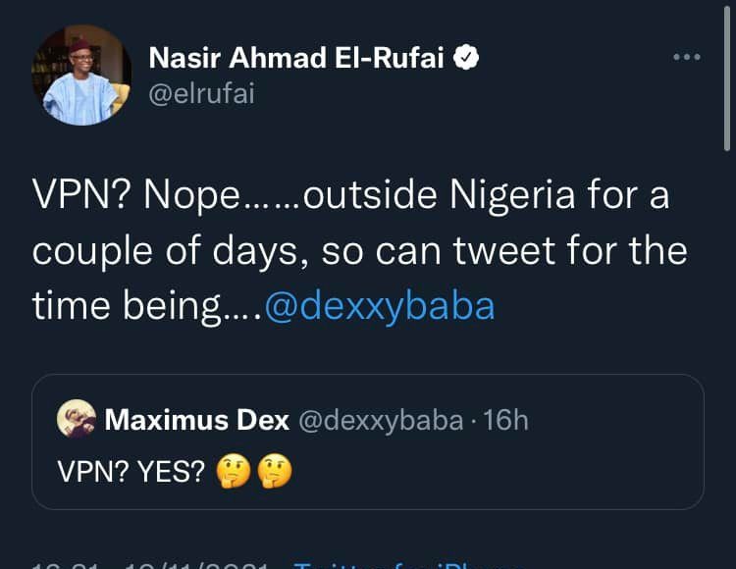
Task: Open the quoted tweet text 'VPN? YES?'
Action: 130,473
